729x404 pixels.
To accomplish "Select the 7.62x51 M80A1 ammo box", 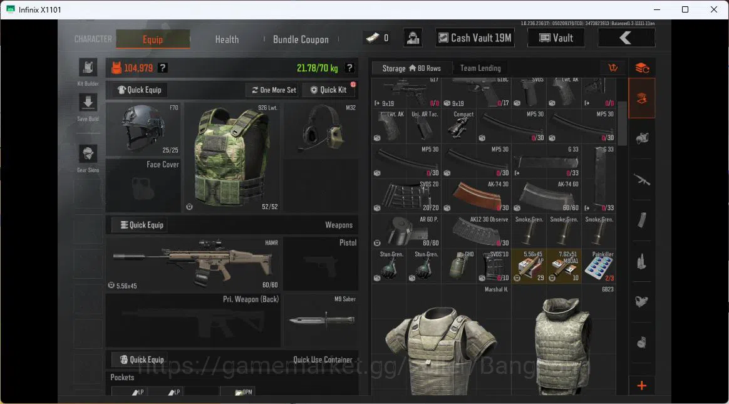I will point(564,266).
